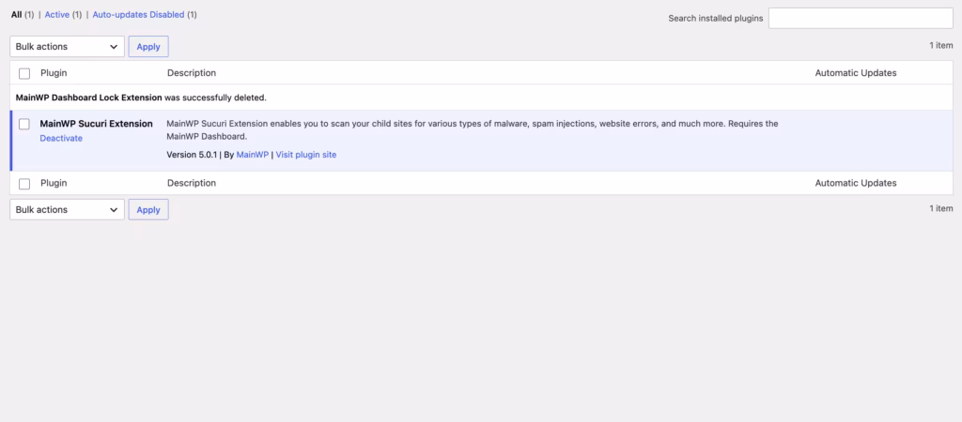This screenshot has height=422, width=962.
Task: Filter by Active plugins
Action: point(57,14)
